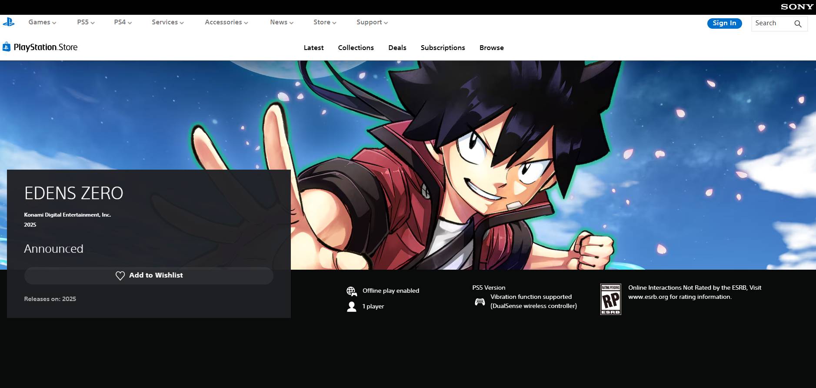
Task: Go to the Latest tab
Action: [313, 48]
